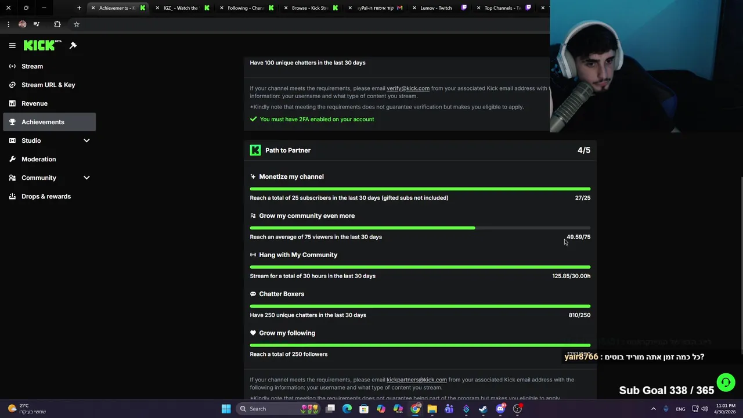Click the Moderation wrench icon

coord(12,159)
